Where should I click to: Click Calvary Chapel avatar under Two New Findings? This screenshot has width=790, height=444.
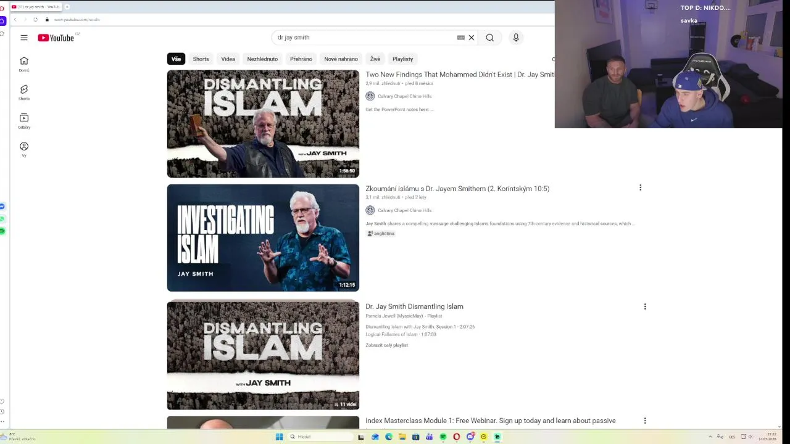click(x=370, y=96)
